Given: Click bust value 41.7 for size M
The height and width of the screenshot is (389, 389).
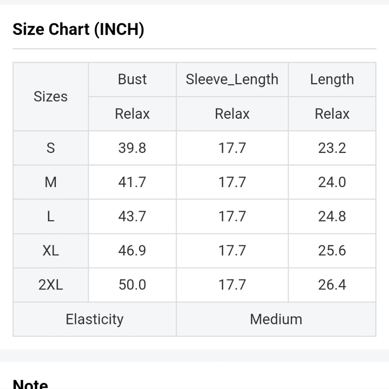Looking at the screenshot, I should pos(132,182).
